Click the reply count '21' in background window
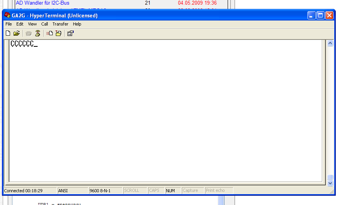Image resolution: width=361 pixels, height=205 pixels. (148, 3)
